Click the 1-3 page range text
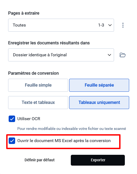 101,25
